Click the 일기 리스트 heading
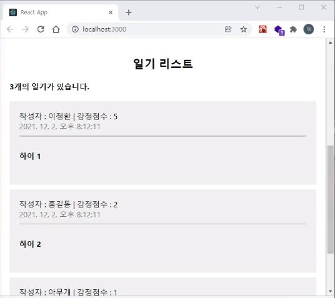The width and height of the screenshot is (335, 298). pyautogui.click(x=163, y=64)
